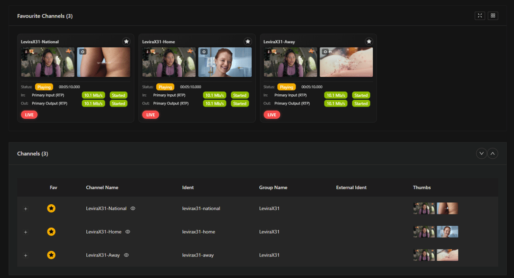Expand all channels with down chevron
Viewport: 514px width, 278px height.
482,153
